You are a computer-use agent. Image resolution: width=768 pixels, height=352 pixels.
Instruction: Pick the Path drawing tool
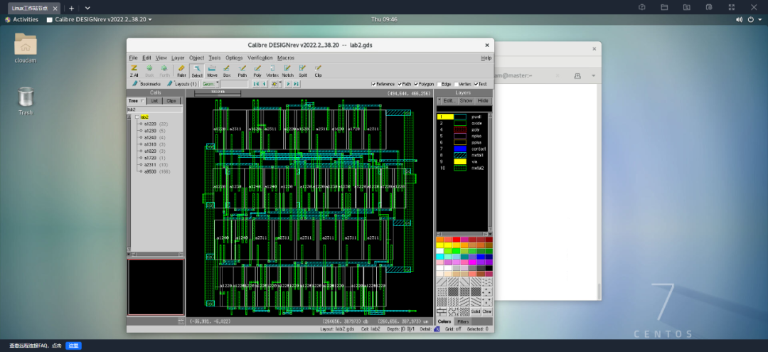click(242, 70)
